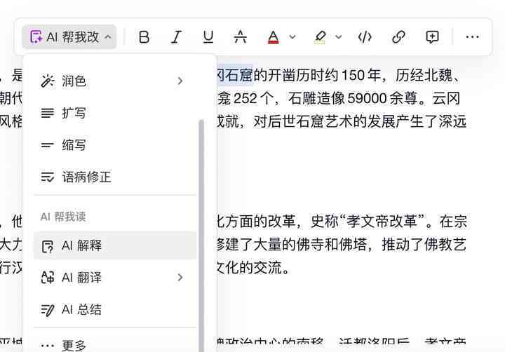
Task: Expand font color options arrow
Action: [292, 37]
